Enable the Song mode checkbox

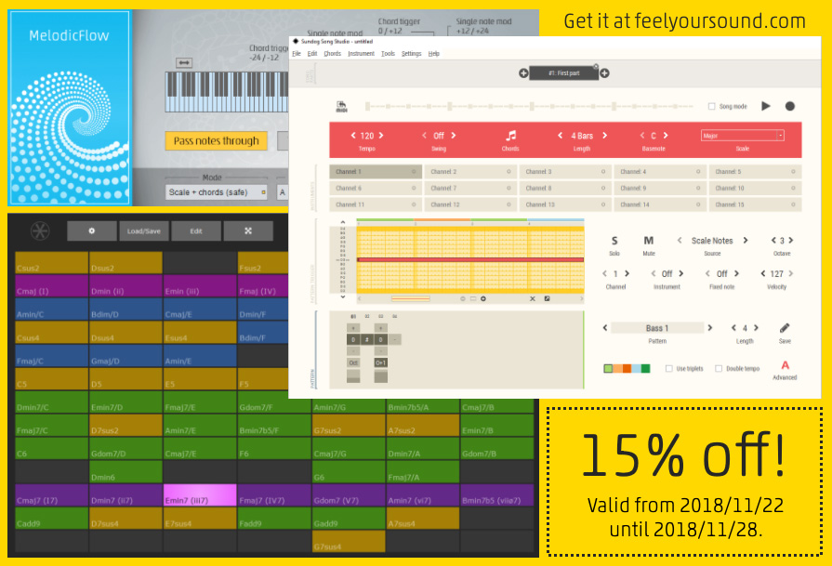[711, 106]
